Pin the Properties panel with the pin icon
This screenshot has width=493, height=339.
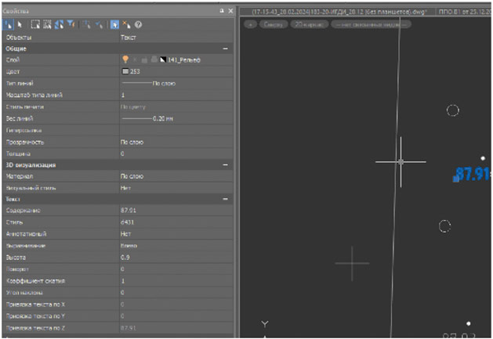pos(222,11)
